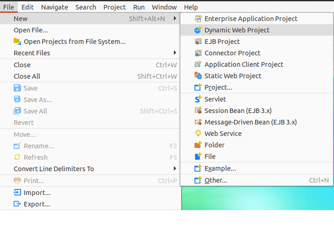Click the Open Projects from File System folder icon
The width and height of the screenshot is (334, 226).
17,41
